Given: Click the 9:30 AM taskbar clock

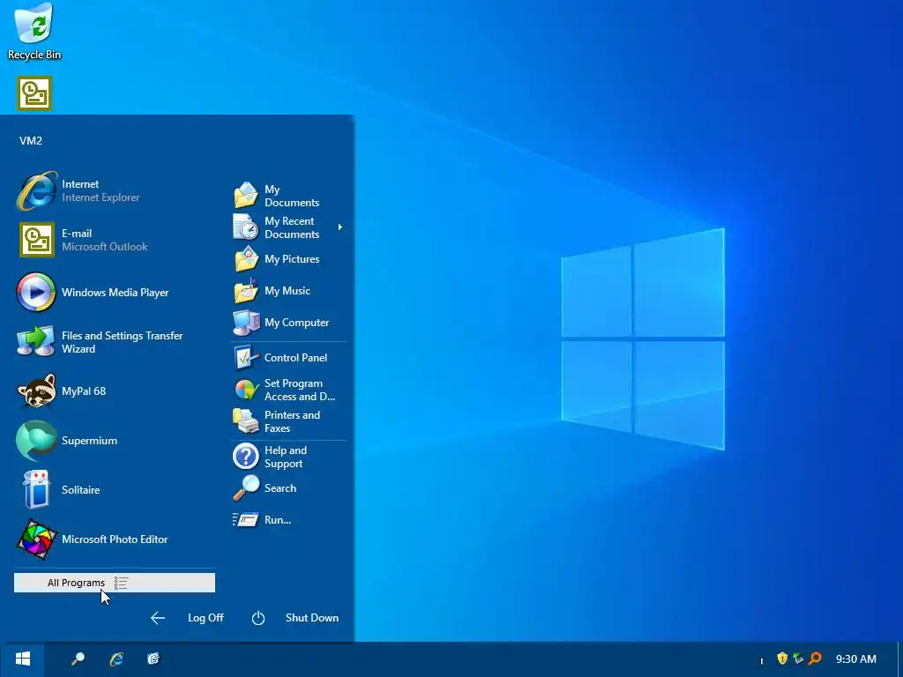Looking at the screenshot, I should point(856,659).
